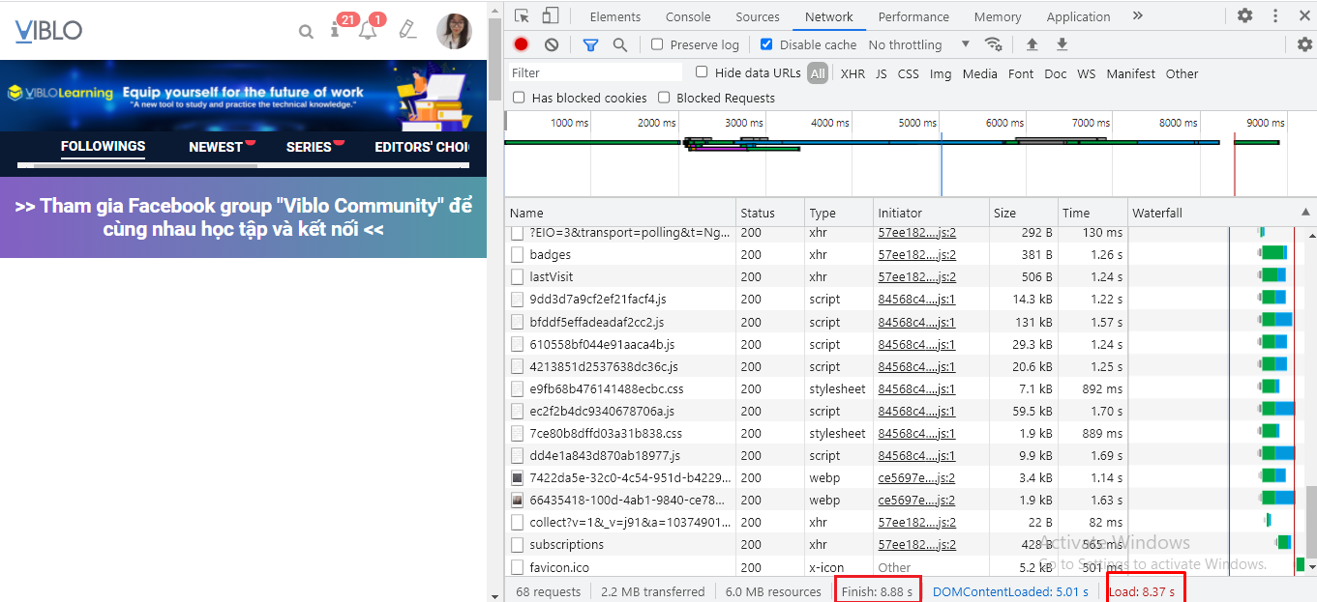Screen dimensions: 1317x602
Task: Enable Has blocked cookies checkbox
Action: pyautogui.click(x=519, y=98)
